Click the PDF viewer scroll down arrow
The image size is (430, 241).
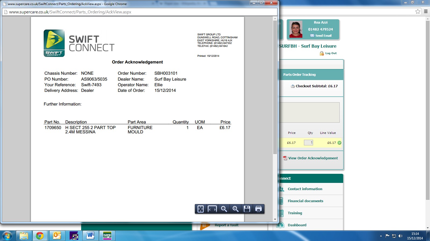tap(275, 219)
